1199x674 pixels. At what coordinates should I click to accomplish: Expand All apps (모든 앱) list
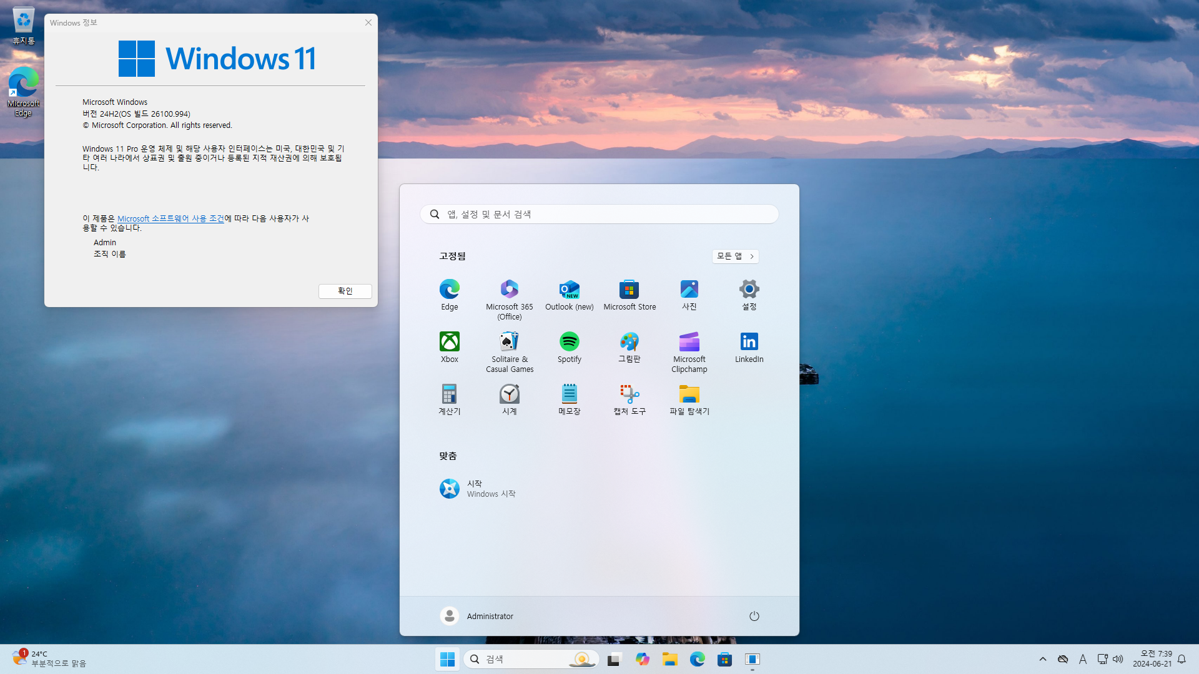click(x=735, y=256)
